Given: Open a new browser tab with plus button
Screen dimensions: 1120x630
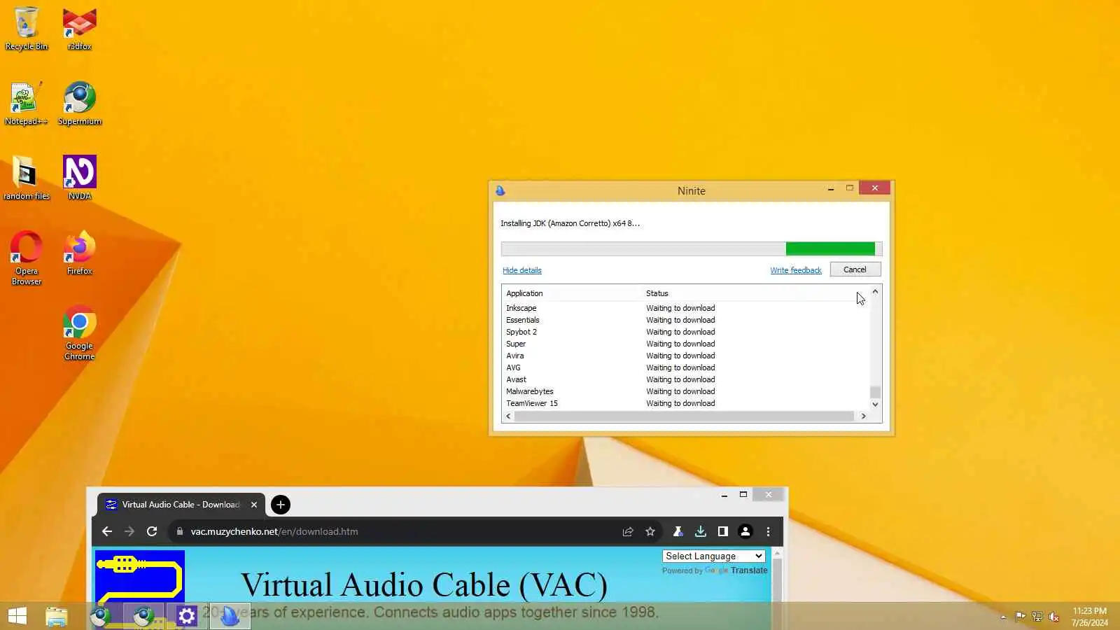Looking at the screenshot, I should pyautogui.click(x=281, y=505).
